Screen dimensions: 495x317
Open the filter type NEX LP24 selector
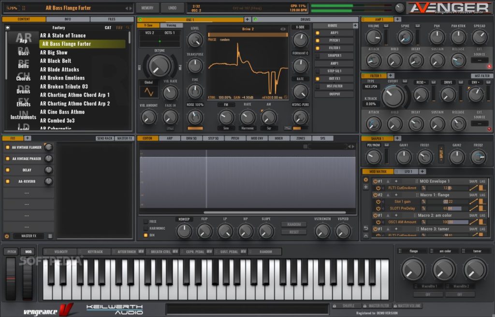pos(371,86)
